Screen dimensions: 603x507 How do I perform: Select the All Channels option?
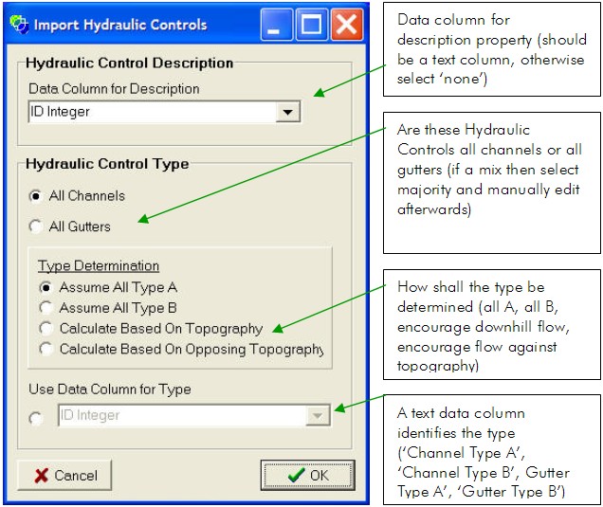pyautogui.click(x=36, y=196)
